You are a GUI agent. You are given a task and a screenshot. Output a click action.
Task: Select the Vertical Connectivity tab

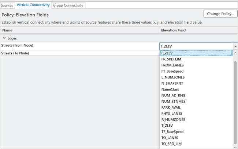[33, 5]
